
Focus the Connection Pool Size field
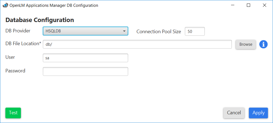pos(195,31)
